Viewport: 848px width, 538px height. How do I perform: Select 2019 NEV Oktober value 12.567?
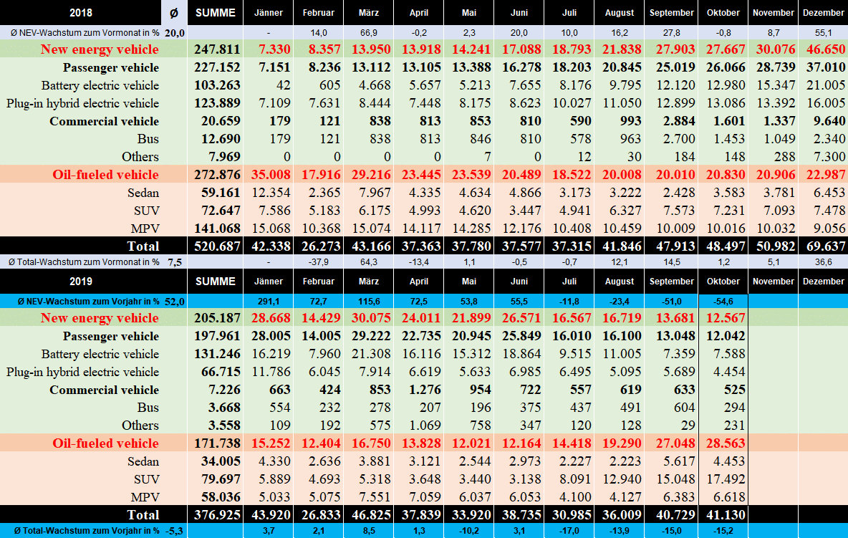click(x=726, y=318)
